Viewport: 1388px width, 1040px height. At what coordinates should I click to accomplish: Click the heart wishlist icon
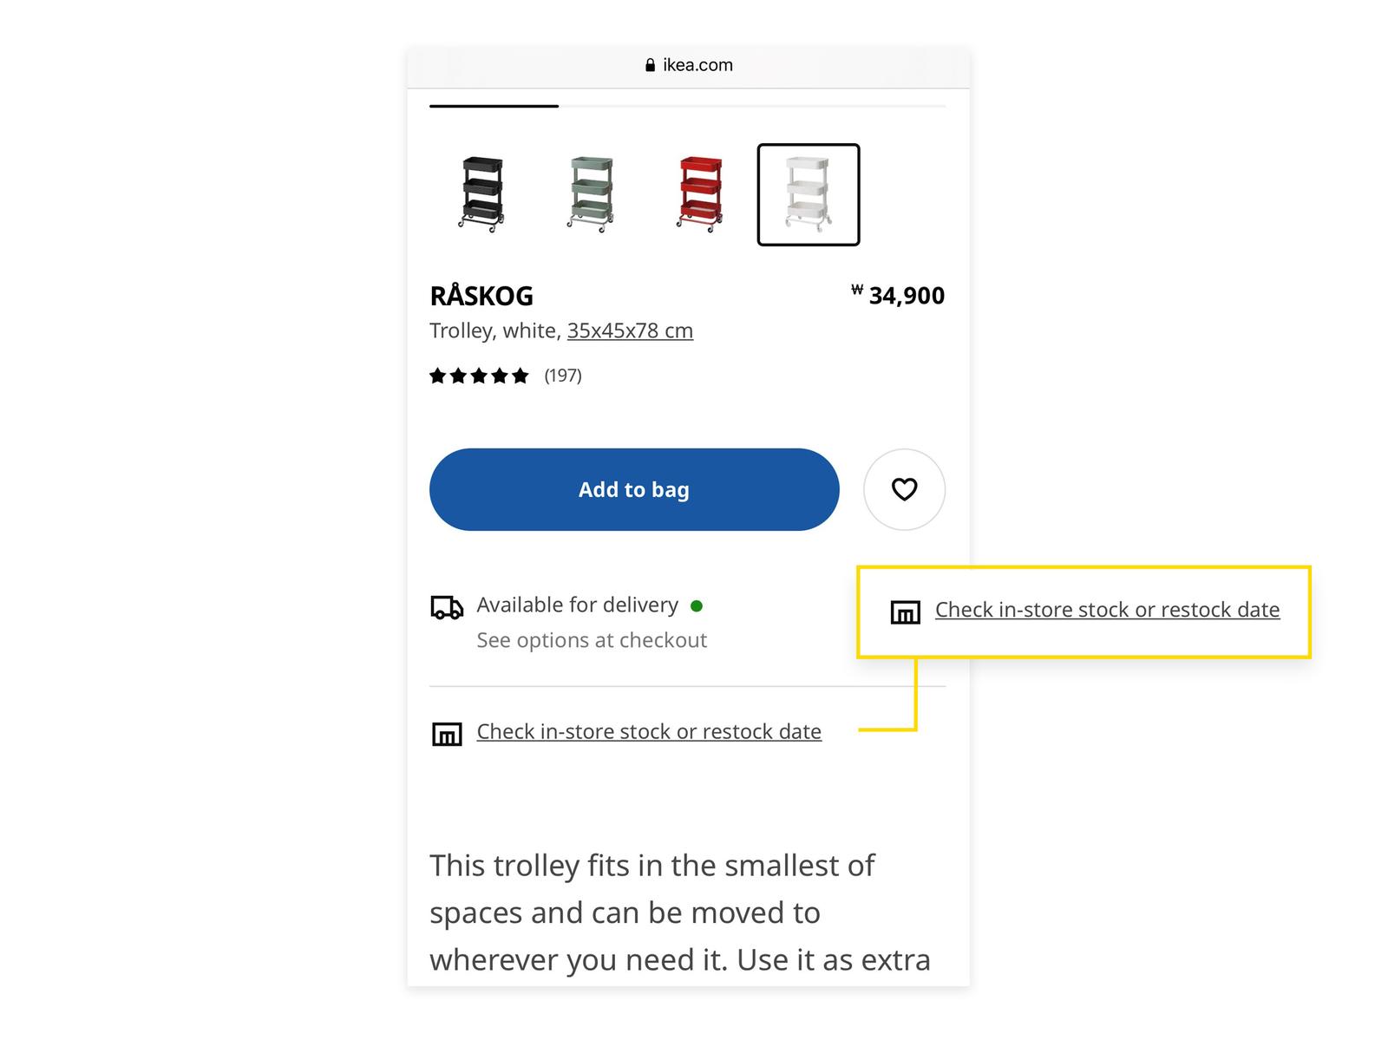tap(905, 489)
